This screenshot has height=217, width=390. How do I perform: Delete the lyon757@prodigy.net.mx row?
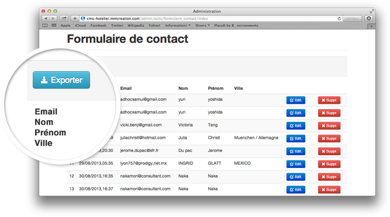point(329,164)
